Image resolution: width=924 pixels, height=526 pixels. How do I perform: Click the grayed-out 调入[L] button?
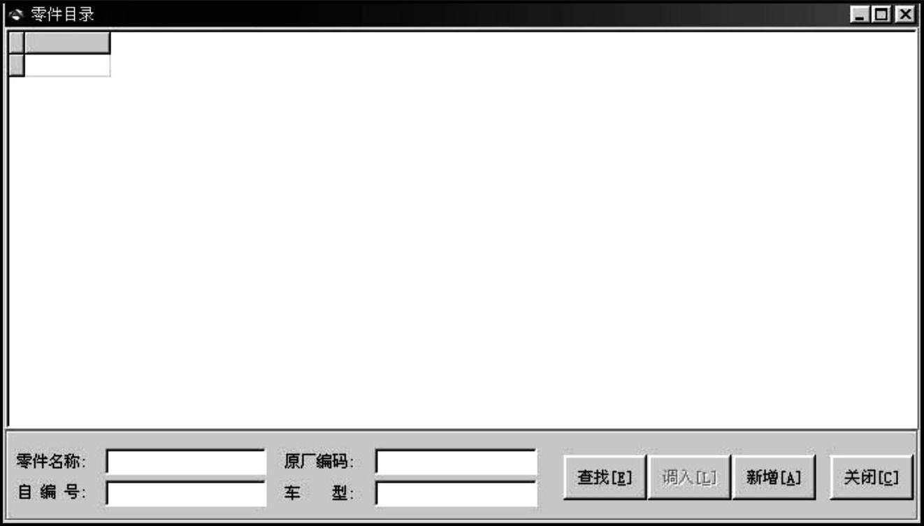click(689, 478)
